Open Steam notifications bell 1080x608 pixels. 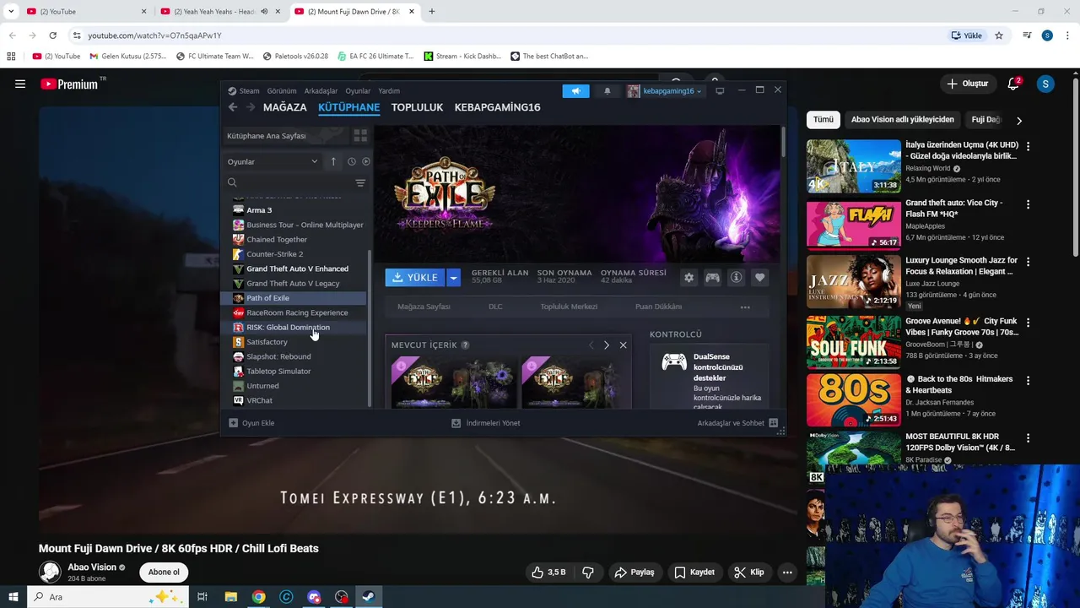pyautogui.click(x=607, y=91)
